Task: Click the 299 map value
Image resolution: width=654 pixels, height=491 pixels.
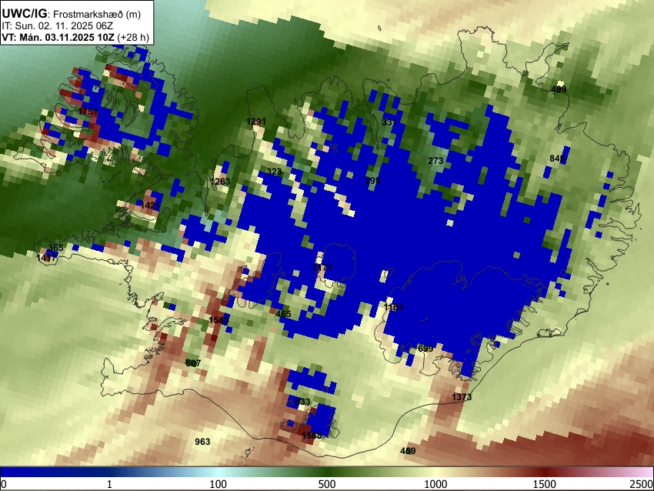Action: [x=372, y=181]
